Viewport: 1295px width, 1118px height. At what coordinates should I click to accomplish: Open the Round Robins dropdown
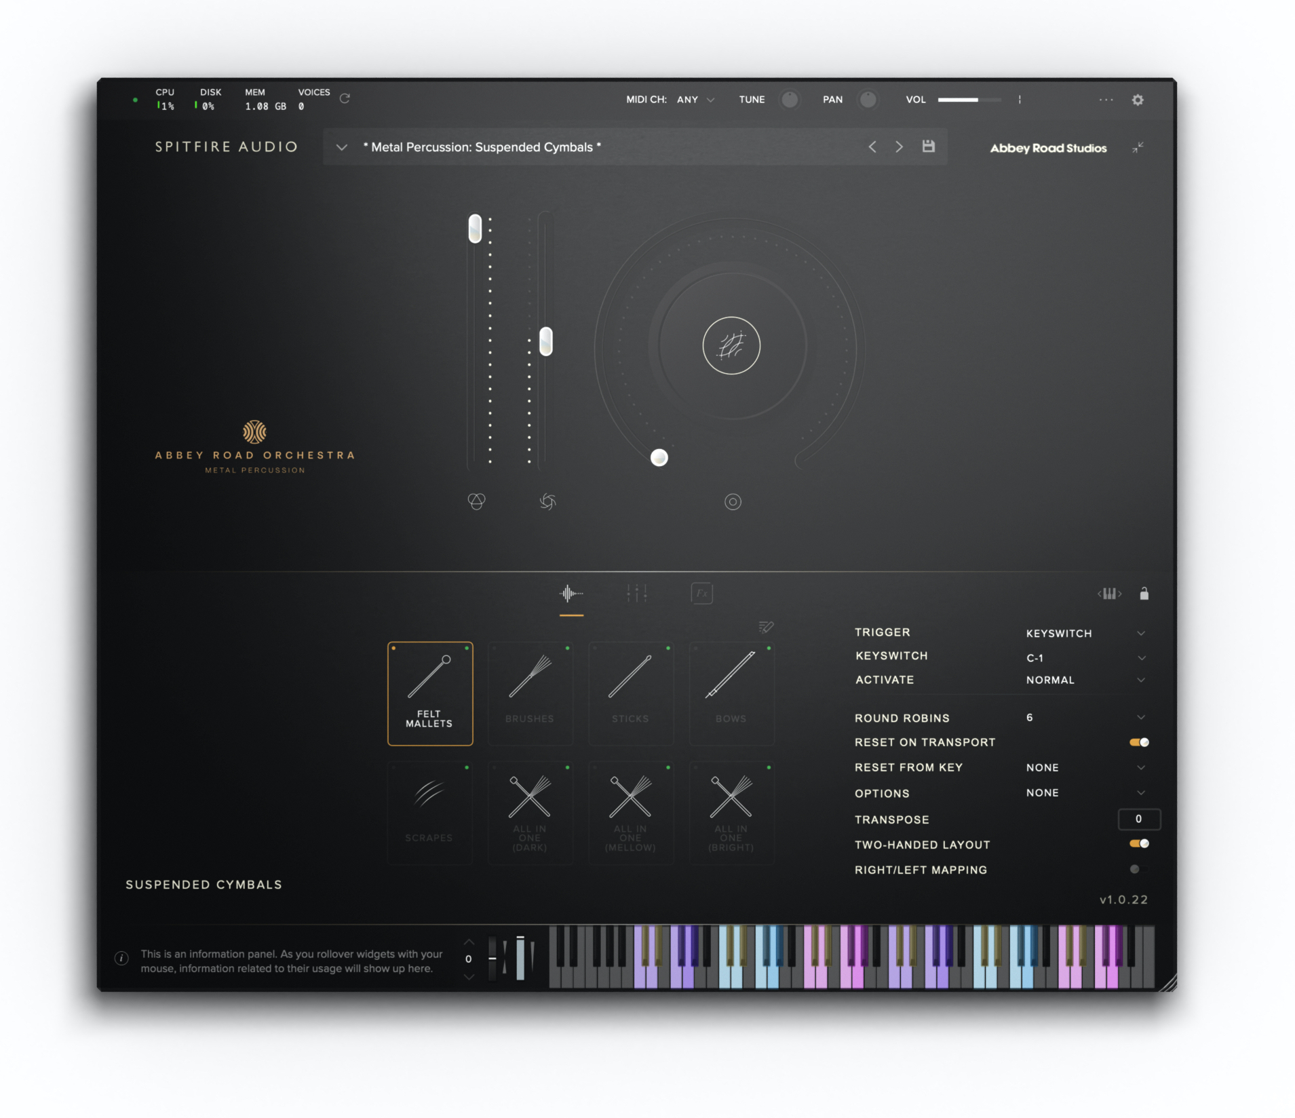(1085, 718)
